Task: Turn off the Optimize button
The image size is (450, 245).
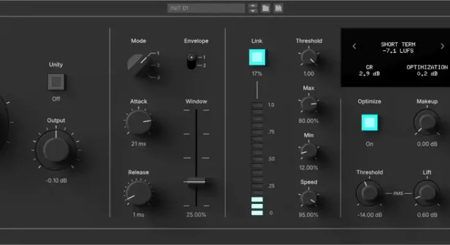Action: [369, 121]
